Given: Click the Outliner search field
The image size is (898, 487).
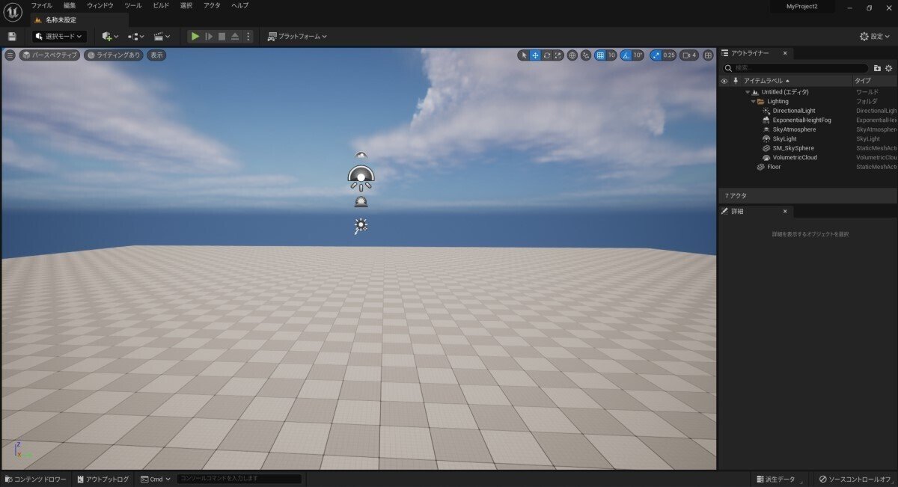Looking at the screenshot, I should tap(795, 68).
